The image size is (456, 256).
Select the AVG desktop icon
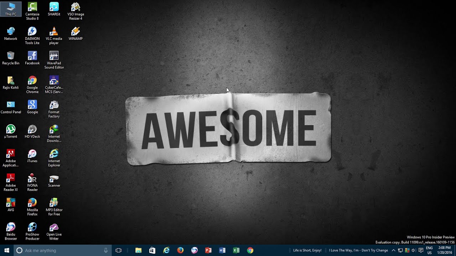(x=11, y=205)
